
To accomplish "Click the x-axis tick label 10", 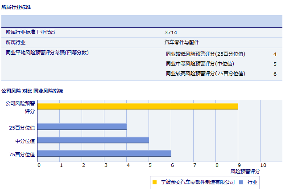I will tap(263, 165).
